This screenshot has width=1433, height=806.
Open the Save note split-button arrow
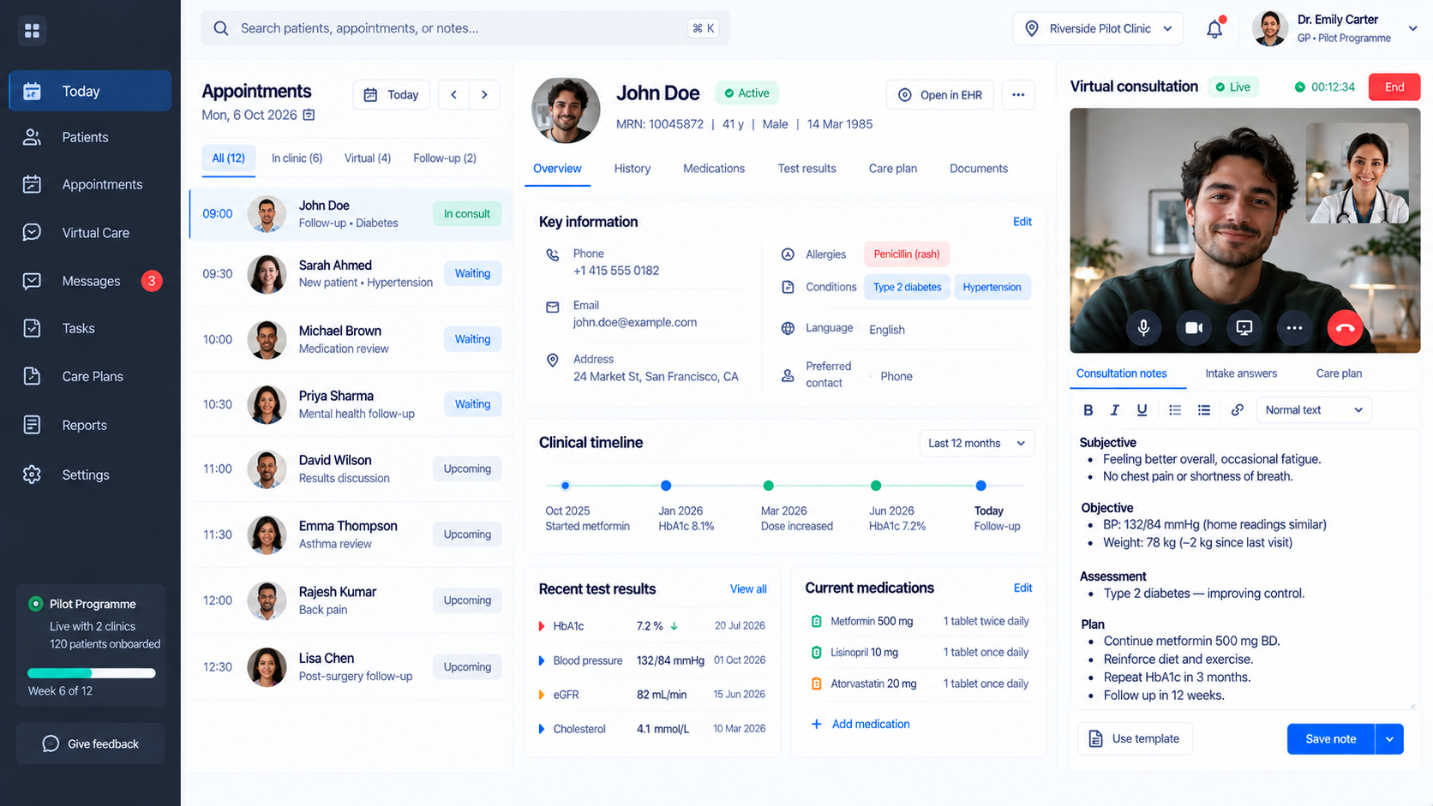click(x=1389, y=739)
